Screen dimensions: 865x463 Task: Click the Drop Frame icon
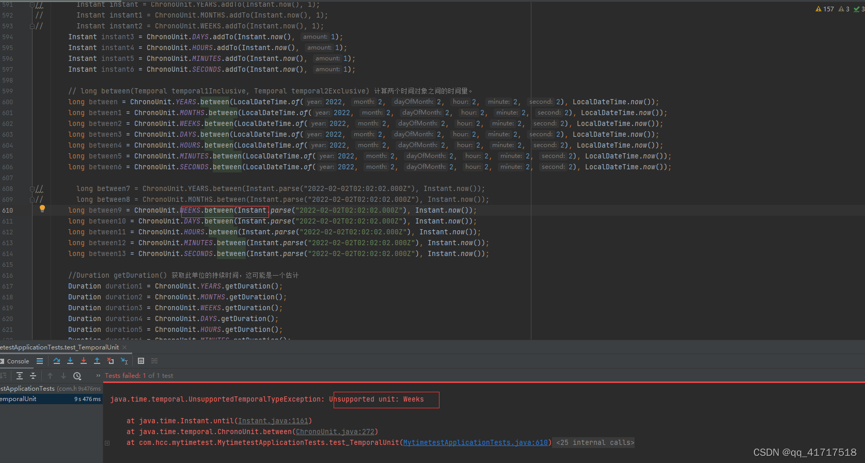111,361
